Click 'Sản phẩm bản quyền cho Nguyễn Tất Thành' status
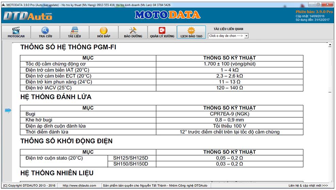Image resolution: width=336 pixels, height=190 pixels. point(155,186)
